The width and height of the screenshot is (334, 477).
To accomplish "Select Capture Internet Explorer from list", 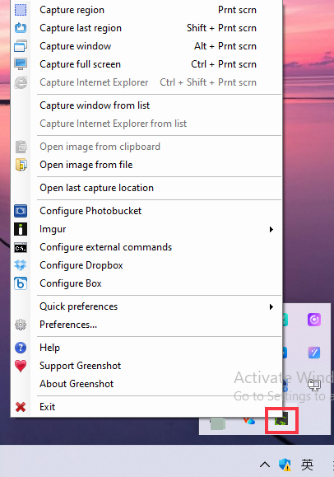I will pos(113,124).
